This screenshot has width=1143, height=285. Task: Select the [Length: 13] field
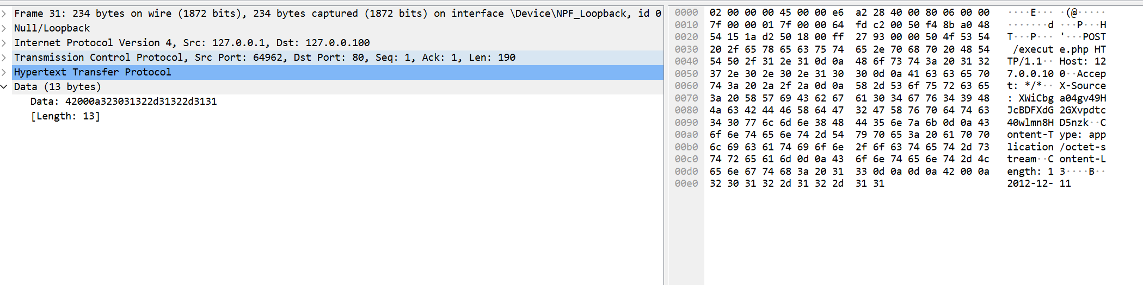[65, 116]
